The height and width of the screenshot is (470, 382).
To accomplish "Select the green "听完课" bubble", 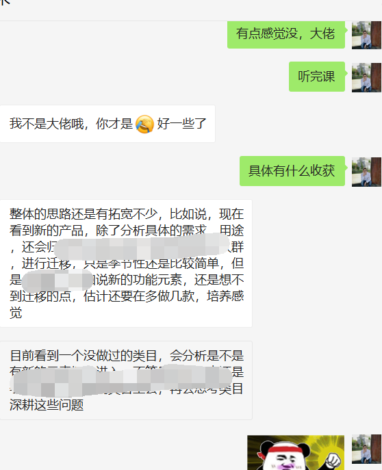I will 317,77.
